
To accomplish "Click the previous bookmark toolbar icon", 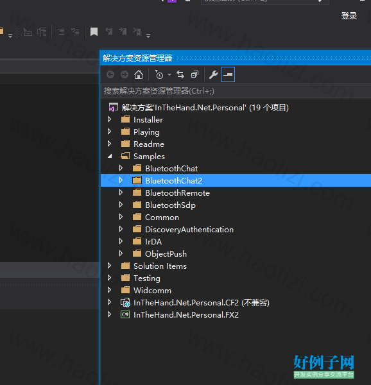I will pos(108,31).
